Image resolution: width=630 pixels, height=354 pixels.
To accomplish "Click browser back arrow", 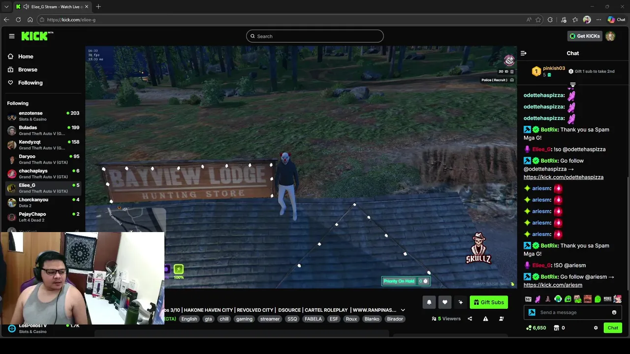I will click(6, 20).
